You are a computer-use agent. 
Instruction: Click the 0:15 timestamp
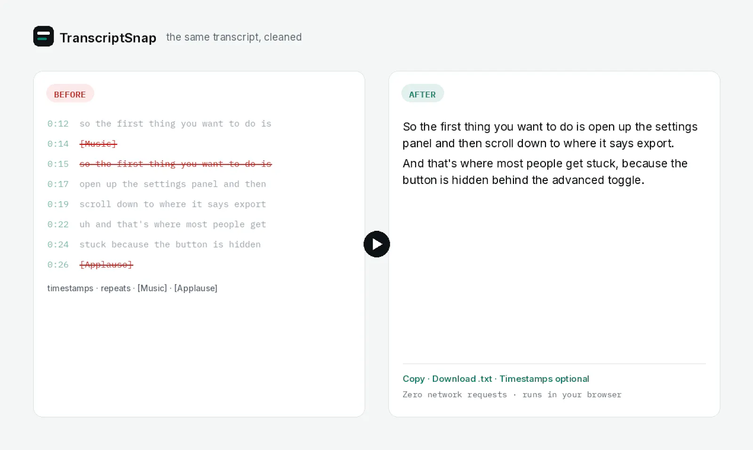tap(58, 164)
